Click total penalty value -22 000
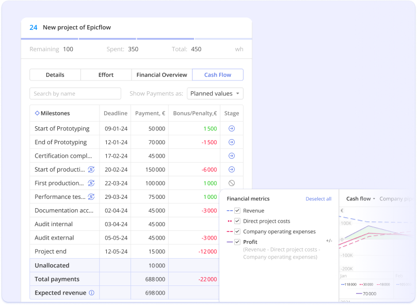The height and width of the screenshot is (305, 417). pos(207,279)
